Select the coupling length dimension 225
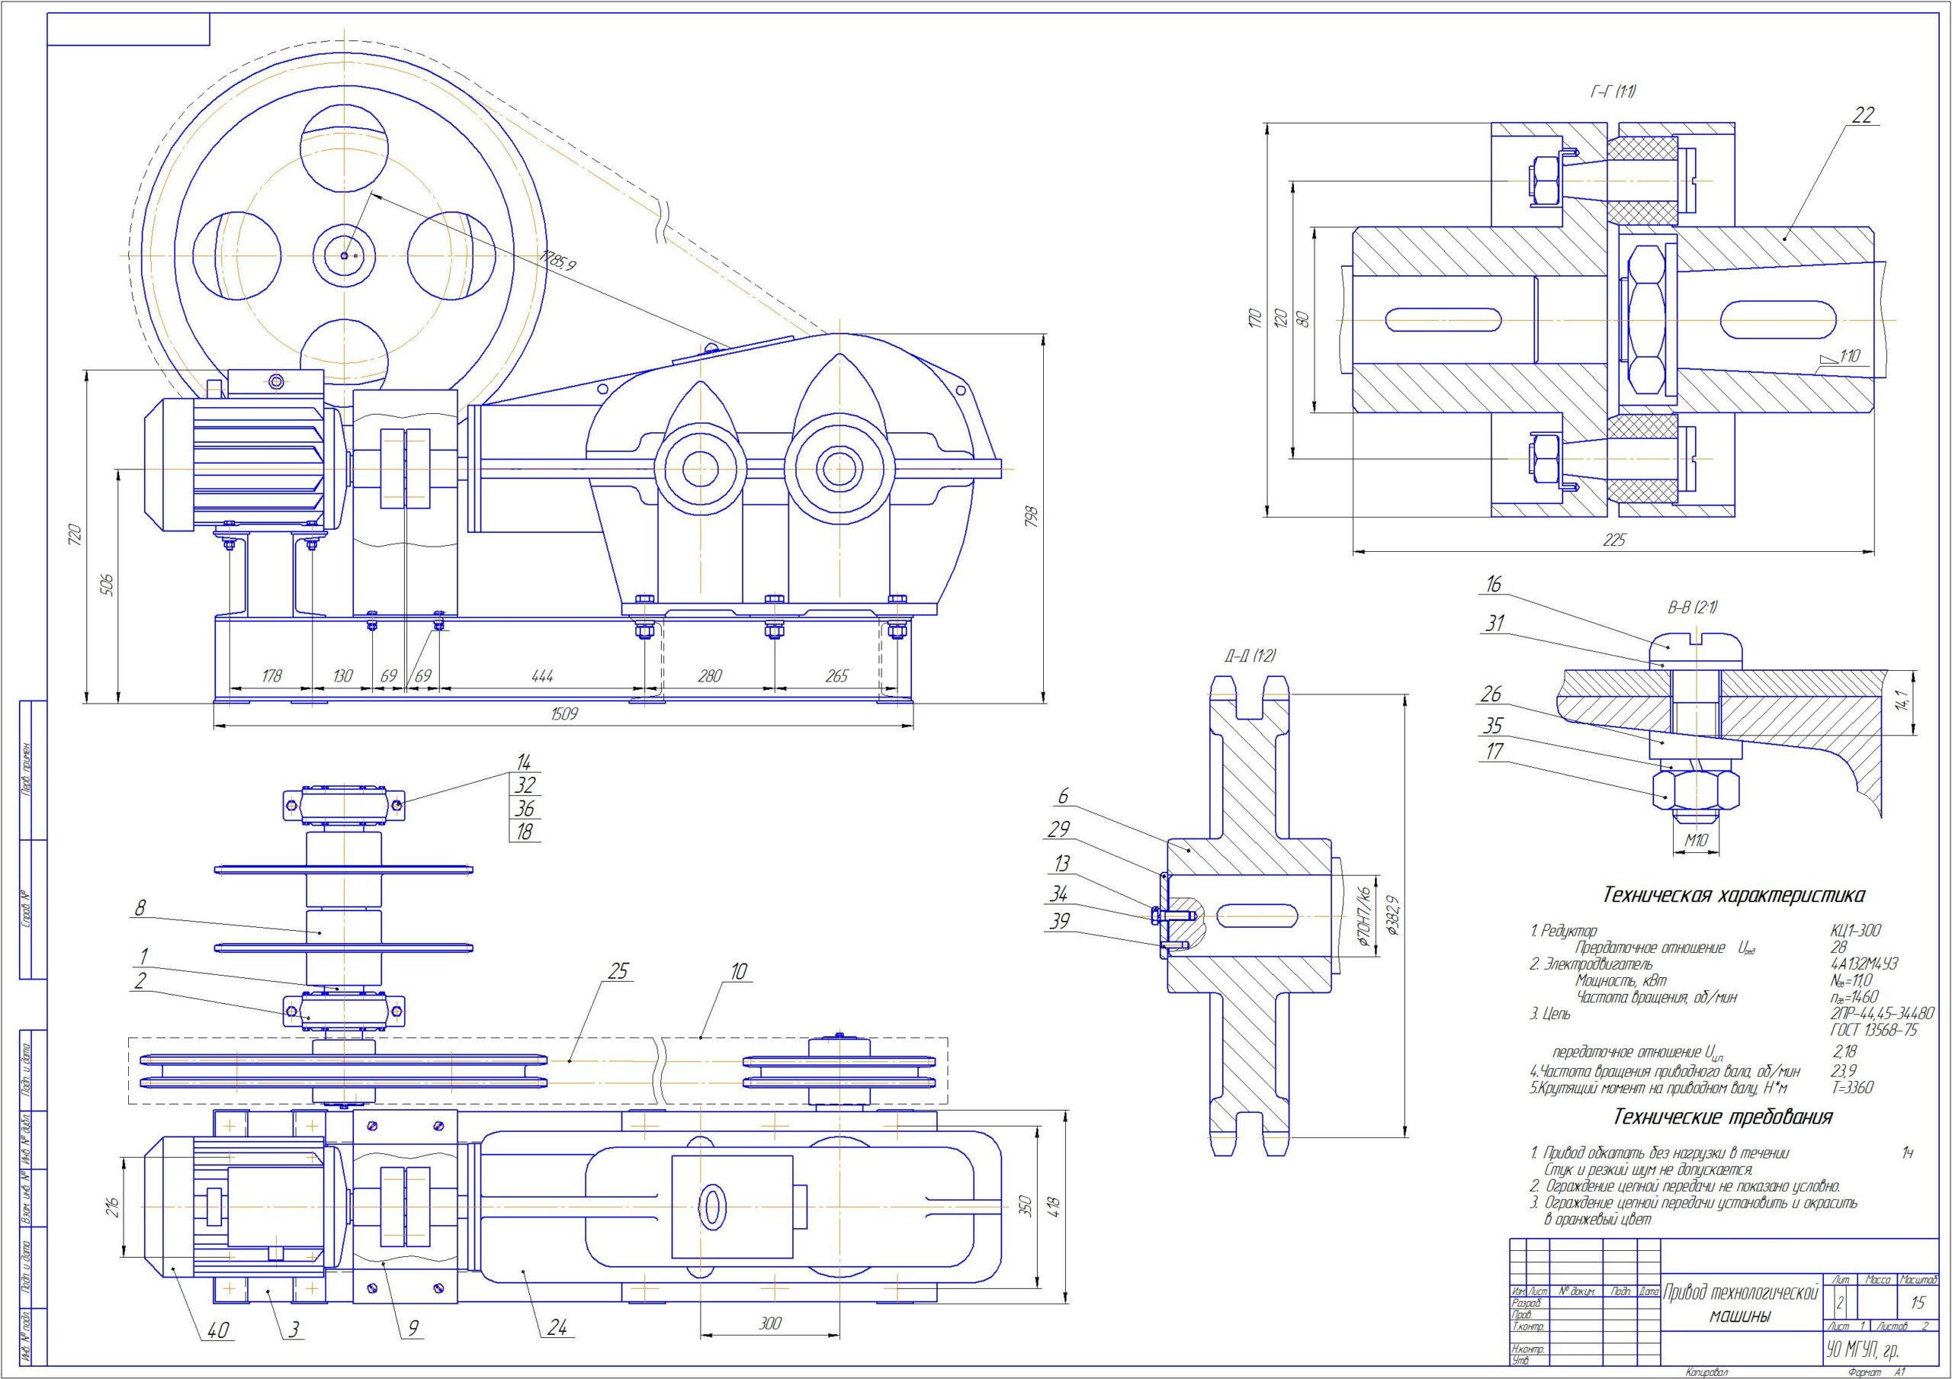The image size is (1952, 1379). pos(1614,540)
